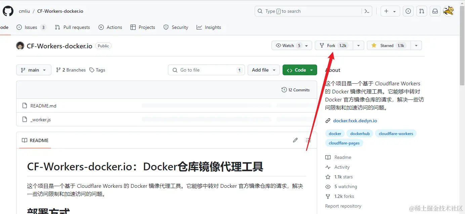Open the docker.fxxk.dedyn.io website link

click(x=355, y=121)
